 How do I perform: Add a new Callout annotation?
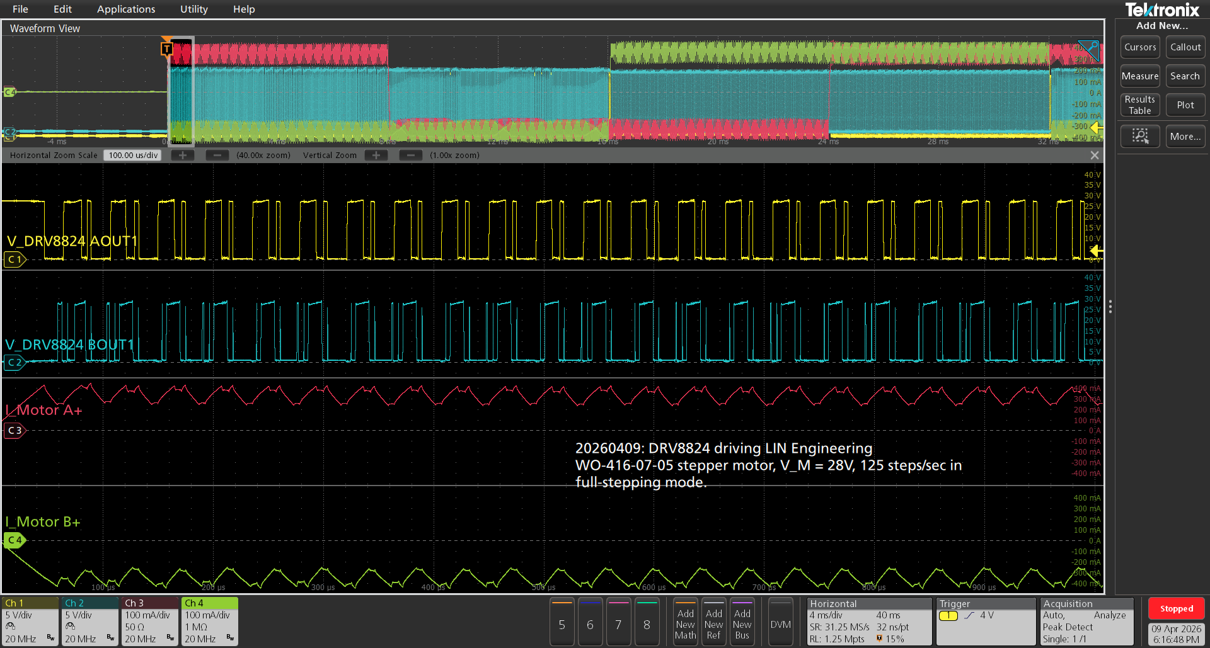click(x=1185, y=47)
